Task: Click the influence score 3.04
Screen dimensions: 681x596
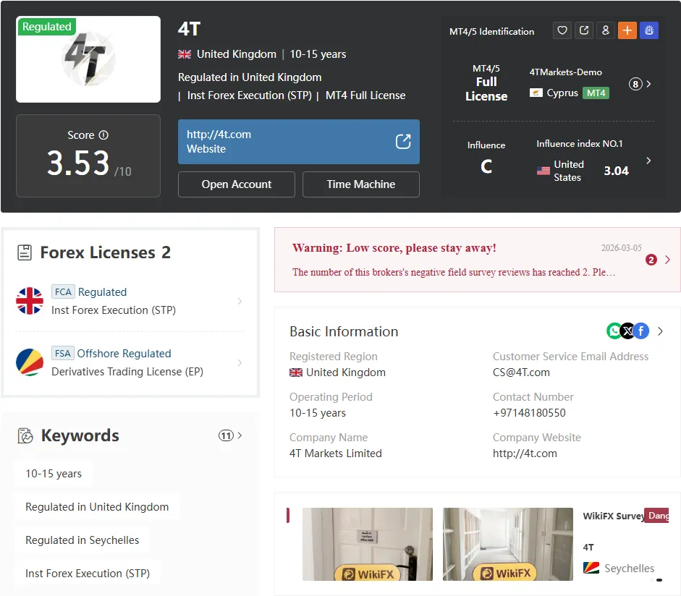Action: point(616,171)
